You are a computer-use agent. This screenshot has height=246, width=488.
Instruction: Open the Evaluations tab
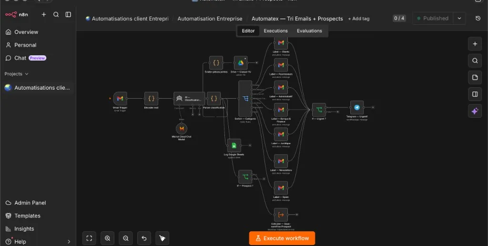309,31
